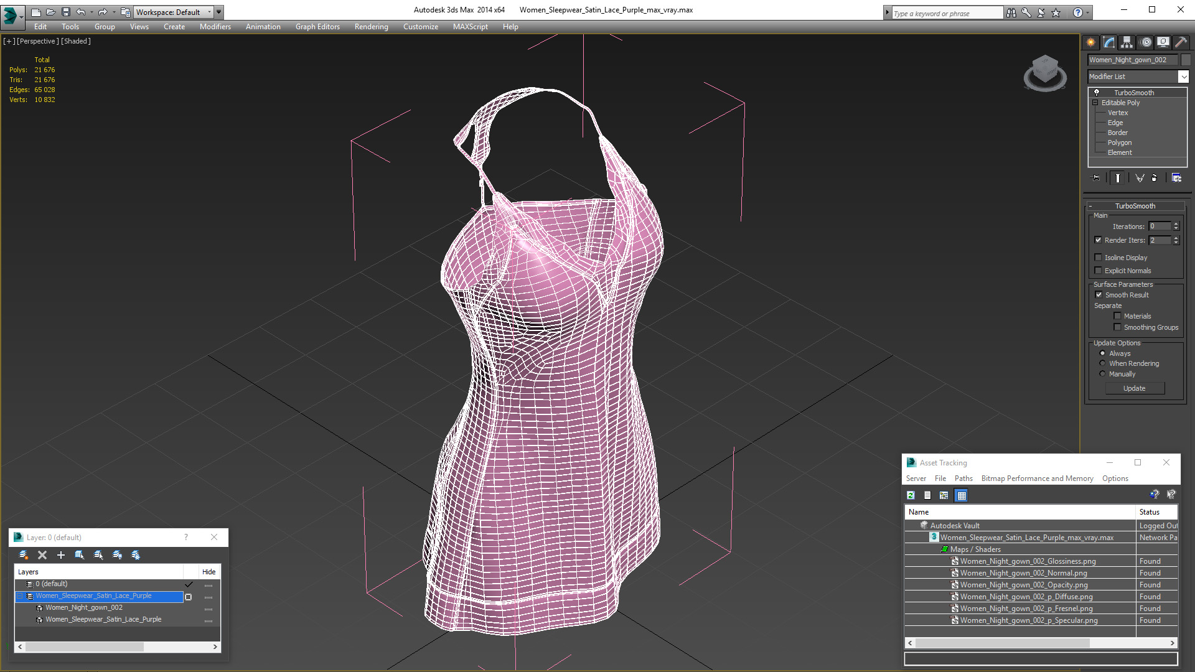The width and height of the screenshot is (1195, 672).
Task: Open Bitmap Performance and Memory menu
Action: click(1037, 478)
